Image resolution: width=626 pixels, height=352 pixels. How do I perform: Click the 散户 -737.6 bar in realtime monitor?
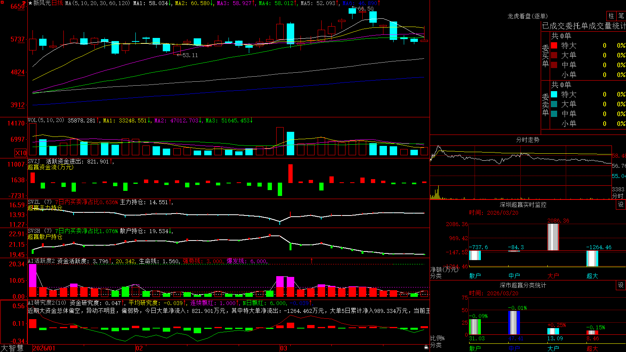pyautogui.click(x=475, y=255)
